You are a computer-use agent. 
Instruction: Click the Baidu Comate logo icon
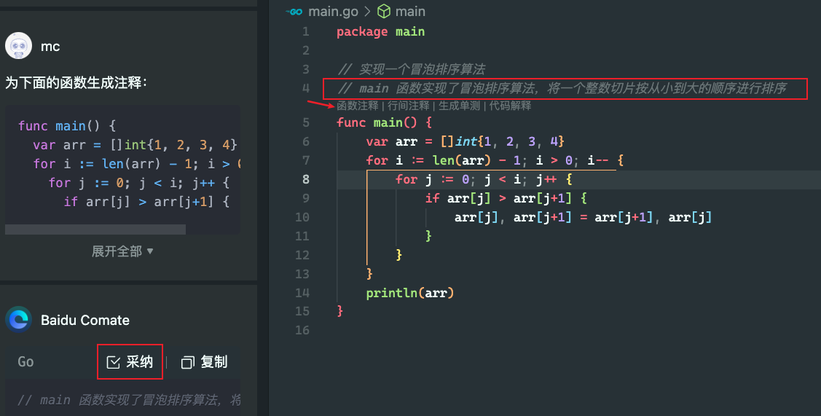pos(19,320)
